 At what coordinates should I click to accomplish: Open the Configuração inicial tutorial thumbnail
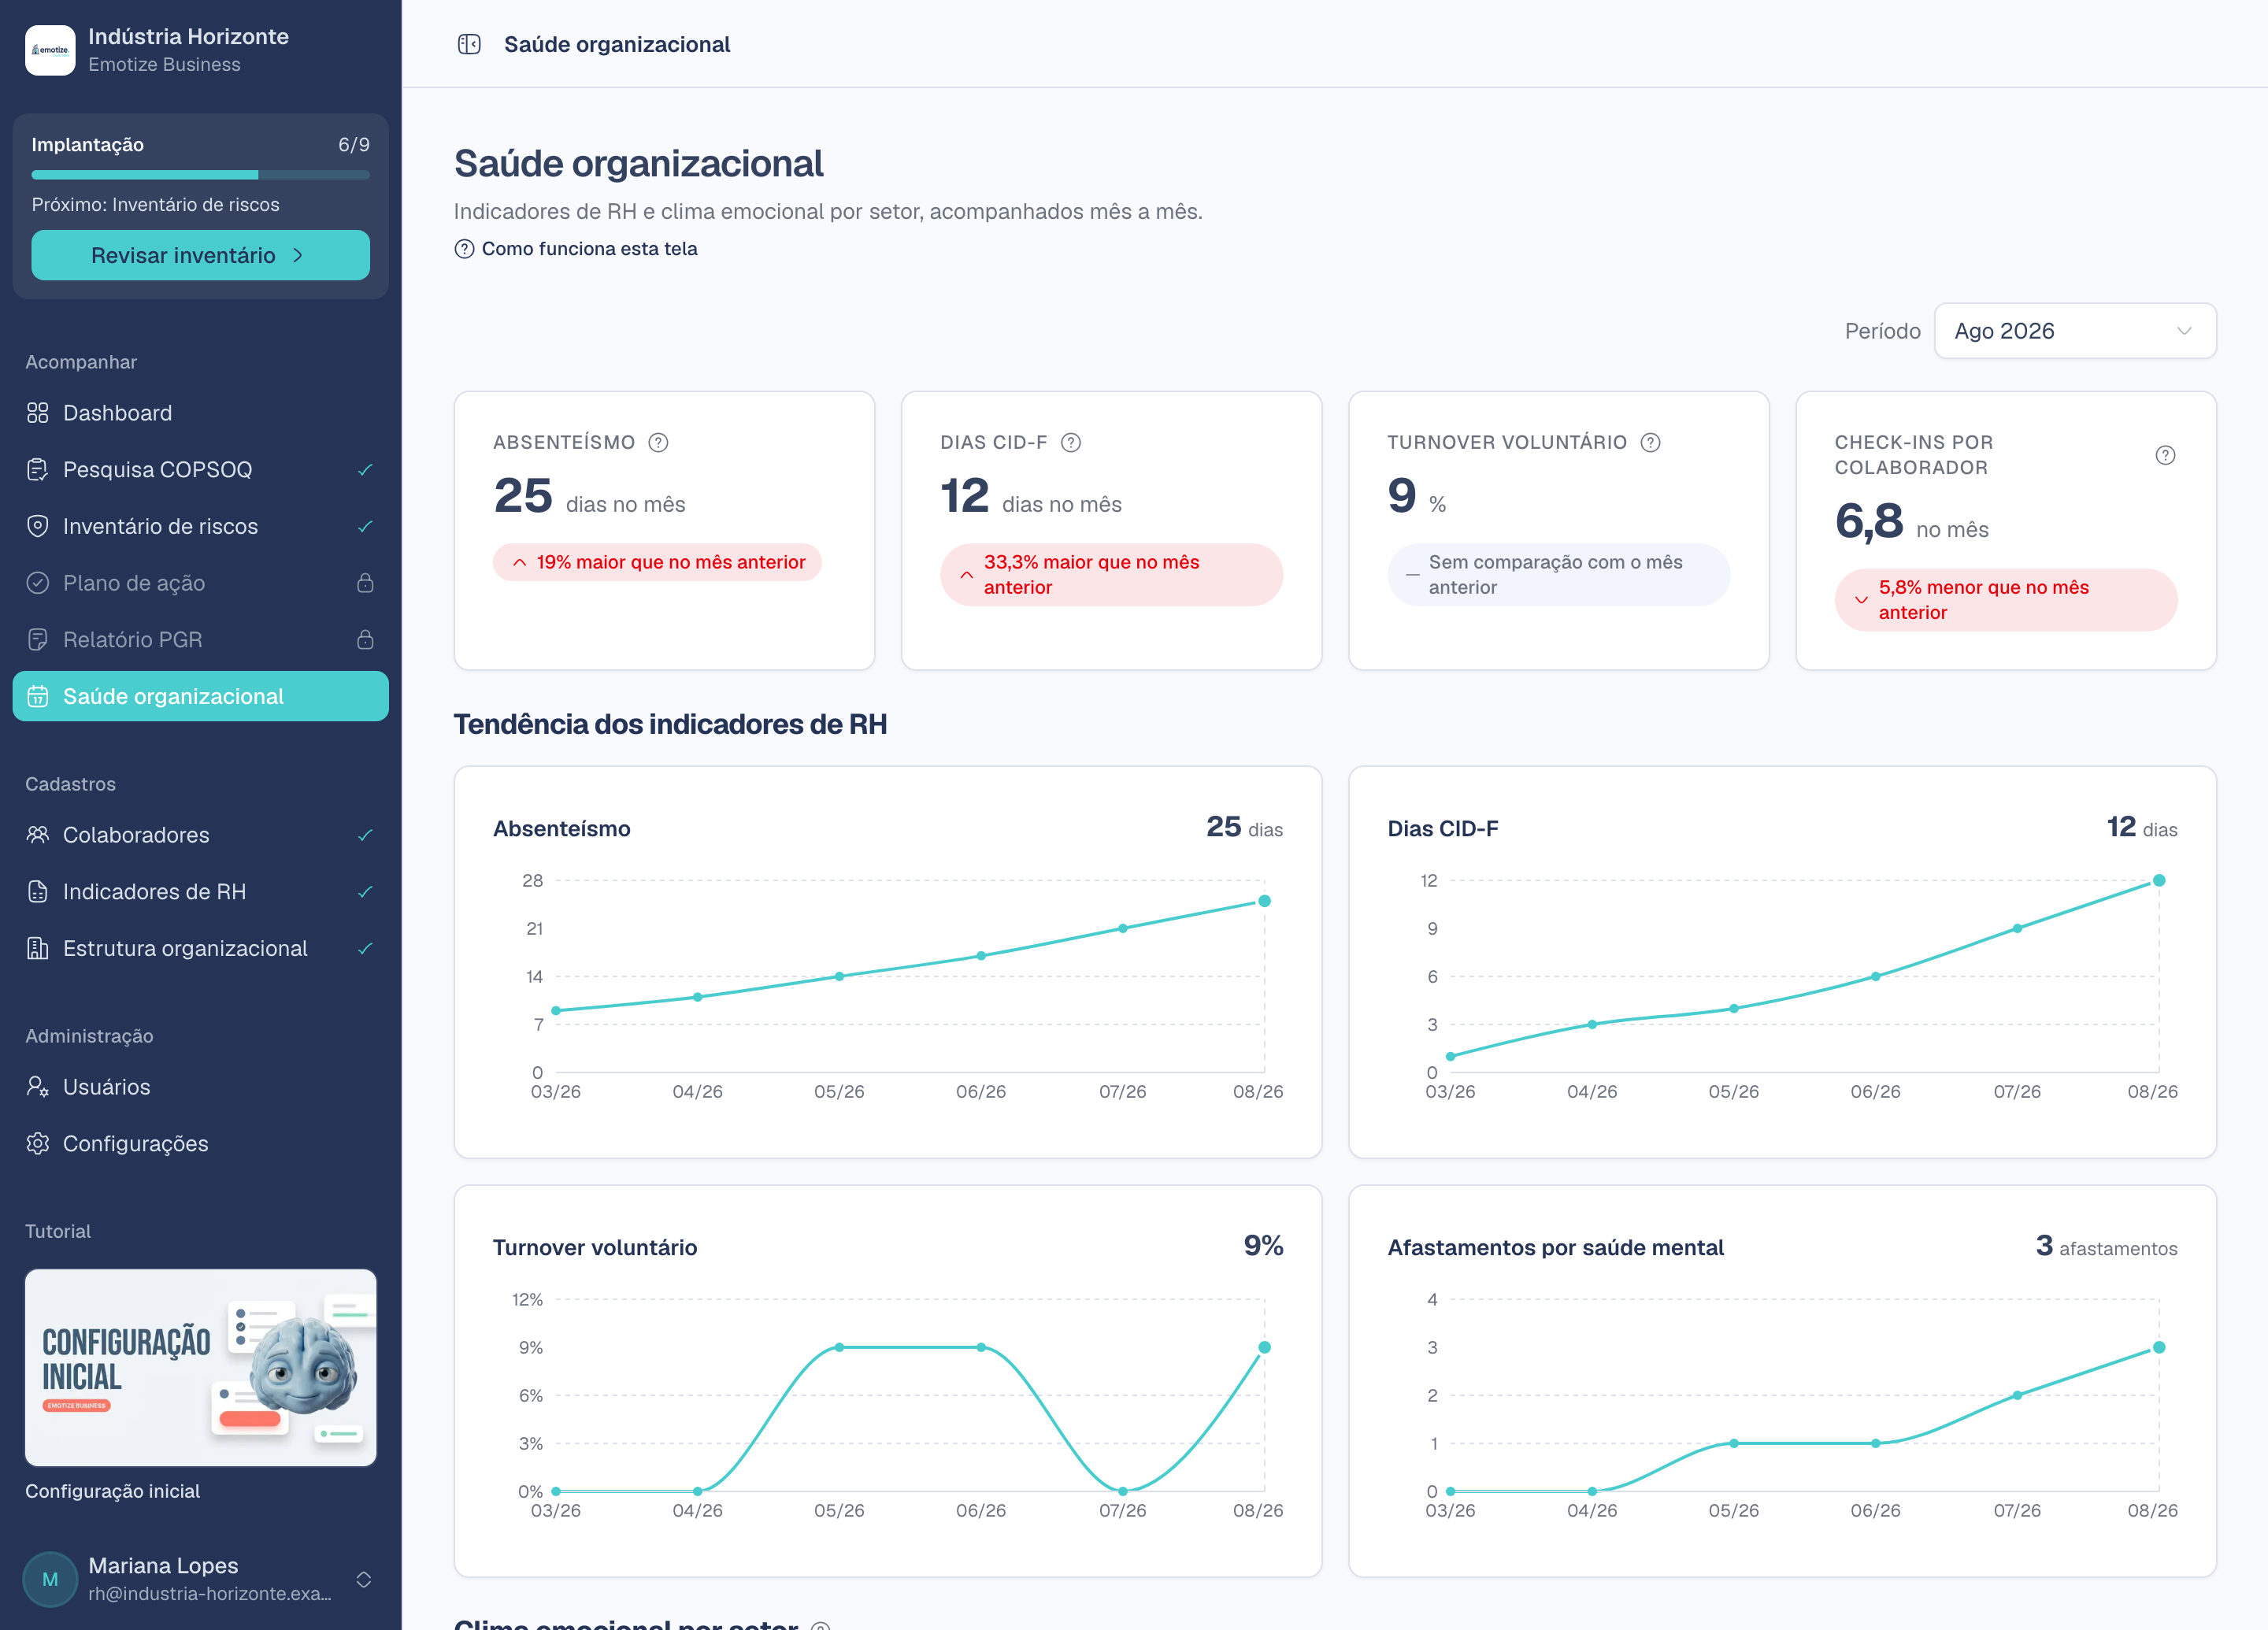coord(200,1367)
